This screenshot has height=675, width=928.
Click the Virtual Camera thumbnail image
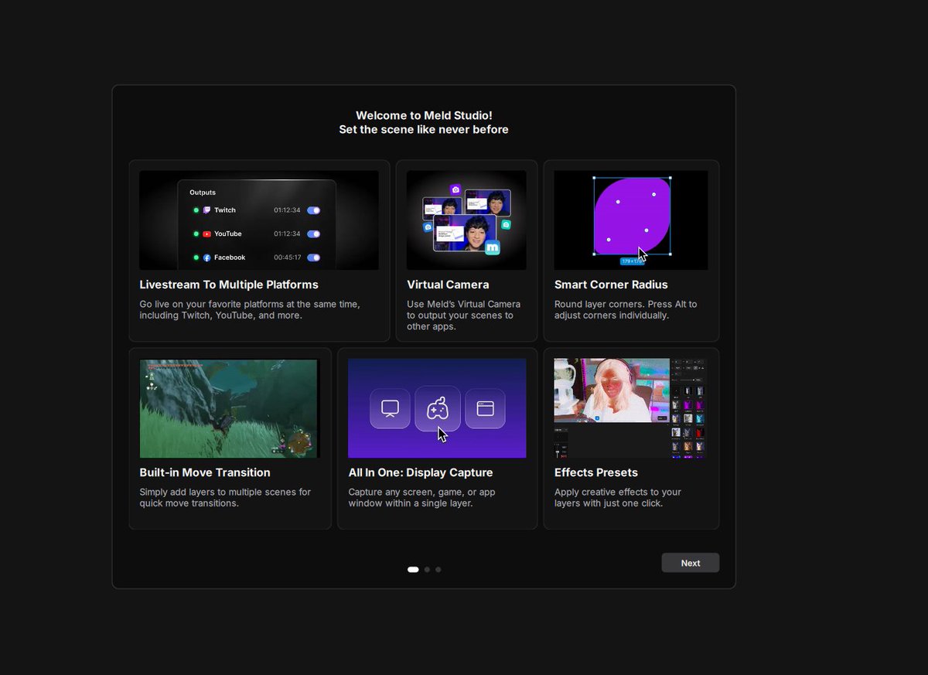[x=466, y=220]
